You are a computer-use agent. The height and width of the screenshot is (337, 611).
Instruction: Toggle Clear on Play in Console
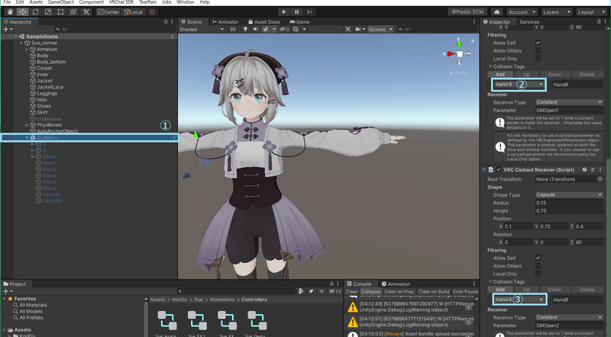click(x=399, y=291)
